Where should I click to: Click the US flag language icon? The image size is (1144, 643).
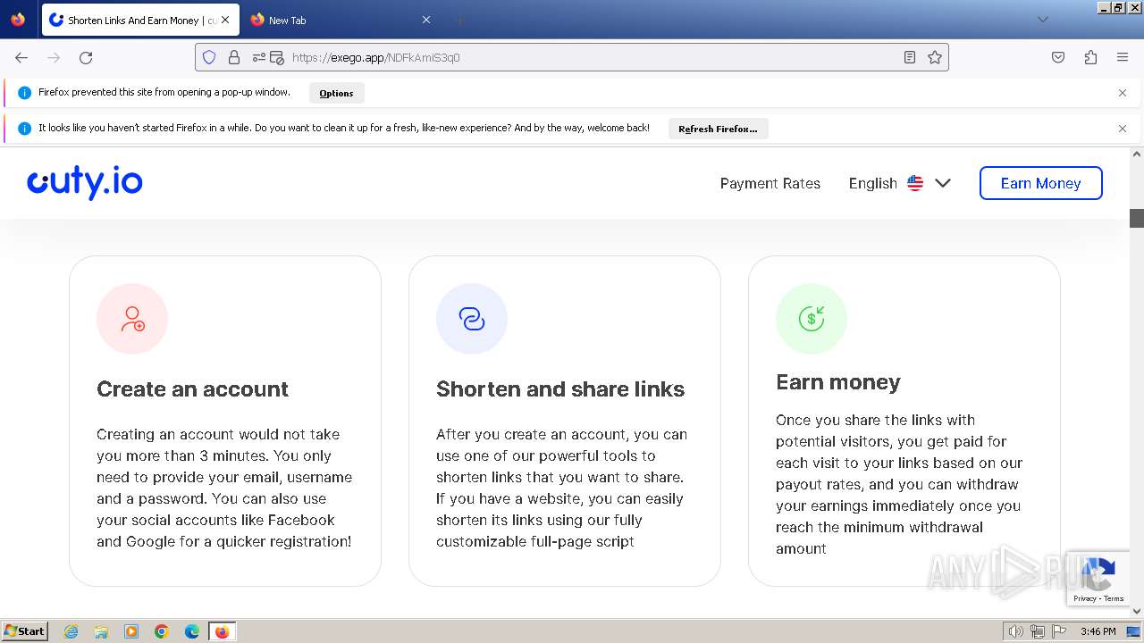[x=915, y=183]
